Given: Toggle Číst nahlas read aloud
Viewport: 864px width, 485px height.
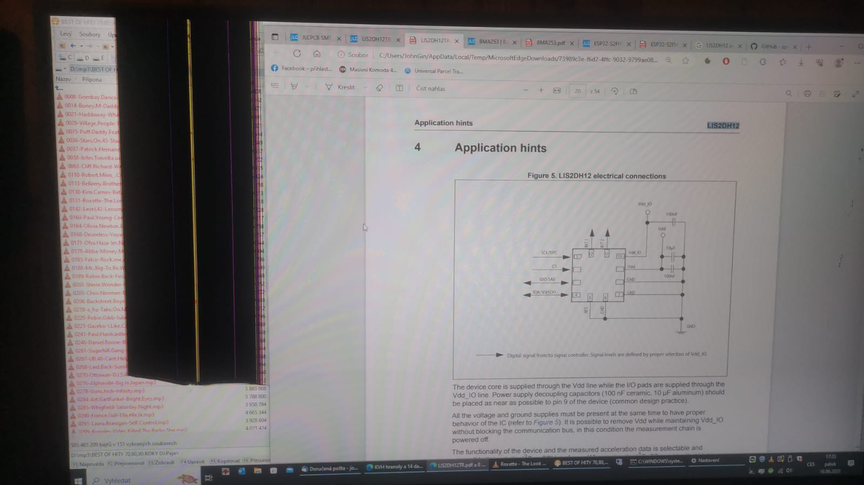Looking at the screenshot, I should click(x=430, y=88).
